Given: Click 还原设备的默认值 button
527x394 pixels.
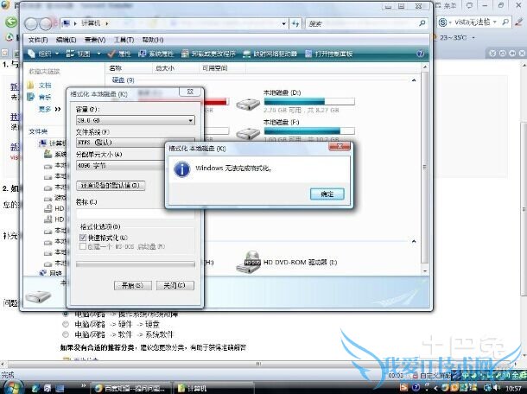Looking at the screenshot, I should tap(111, 185).
